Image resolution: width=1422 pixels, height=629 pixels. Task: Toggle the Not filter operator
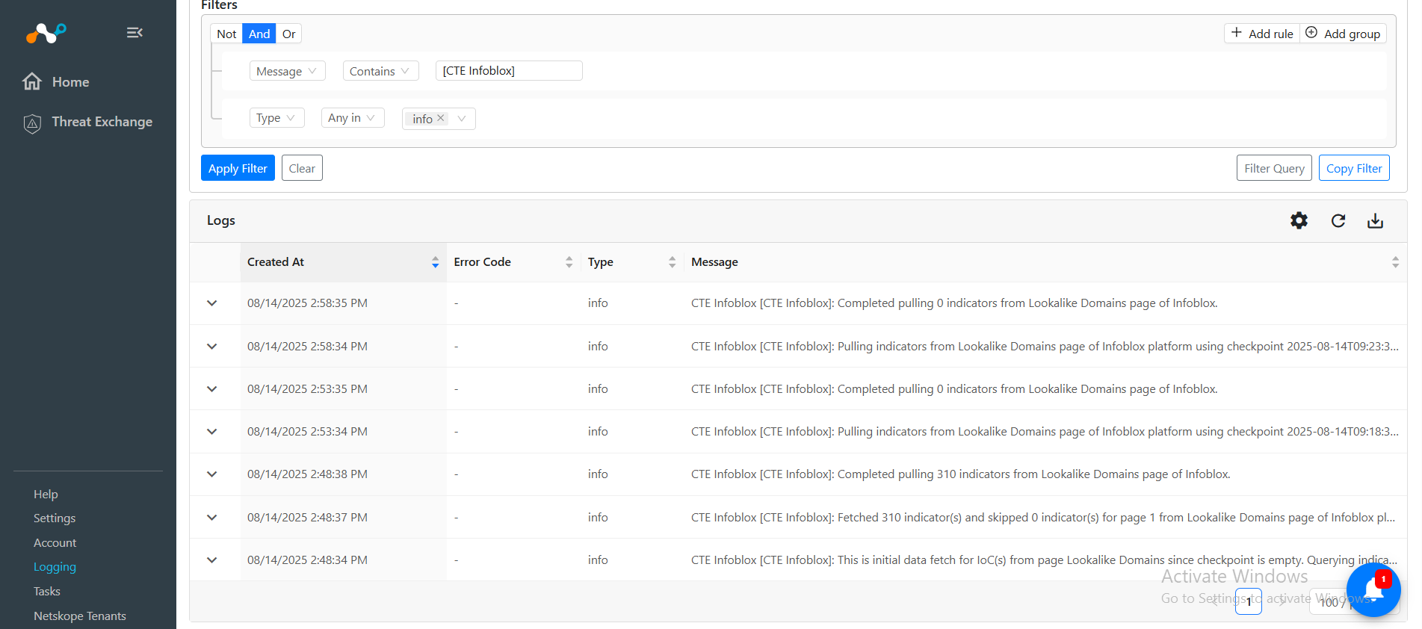click(226, 34)
